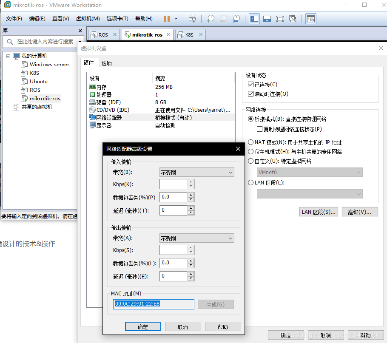387x343 pixels.
Task: Select 仅主机模式(H) radio button
Action: (x=250, y=152)
